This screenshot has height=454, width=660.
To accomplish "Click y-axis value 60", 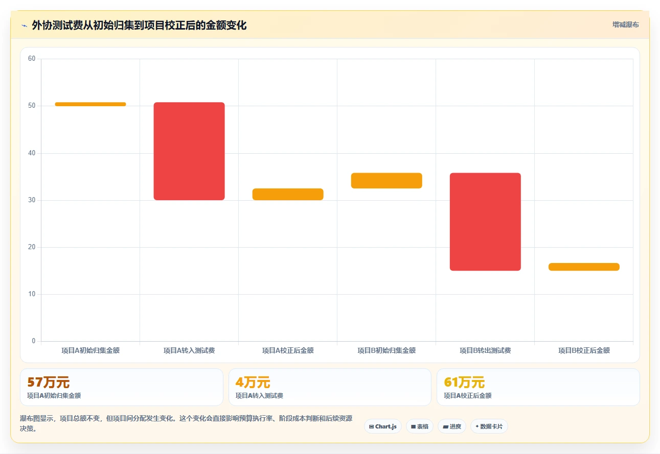I will coord(32,59).
